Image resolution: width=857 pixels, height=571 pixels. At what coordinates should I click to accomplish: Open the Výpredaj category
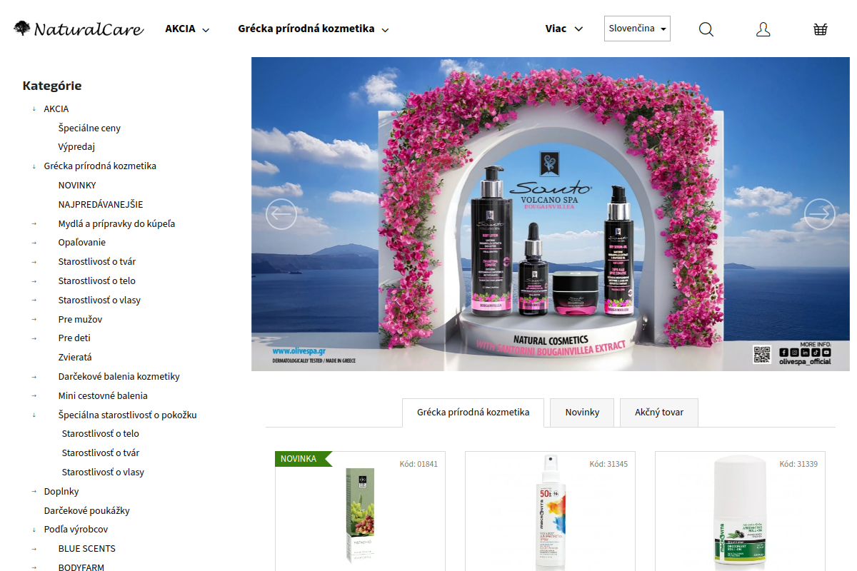pos(76,147)
